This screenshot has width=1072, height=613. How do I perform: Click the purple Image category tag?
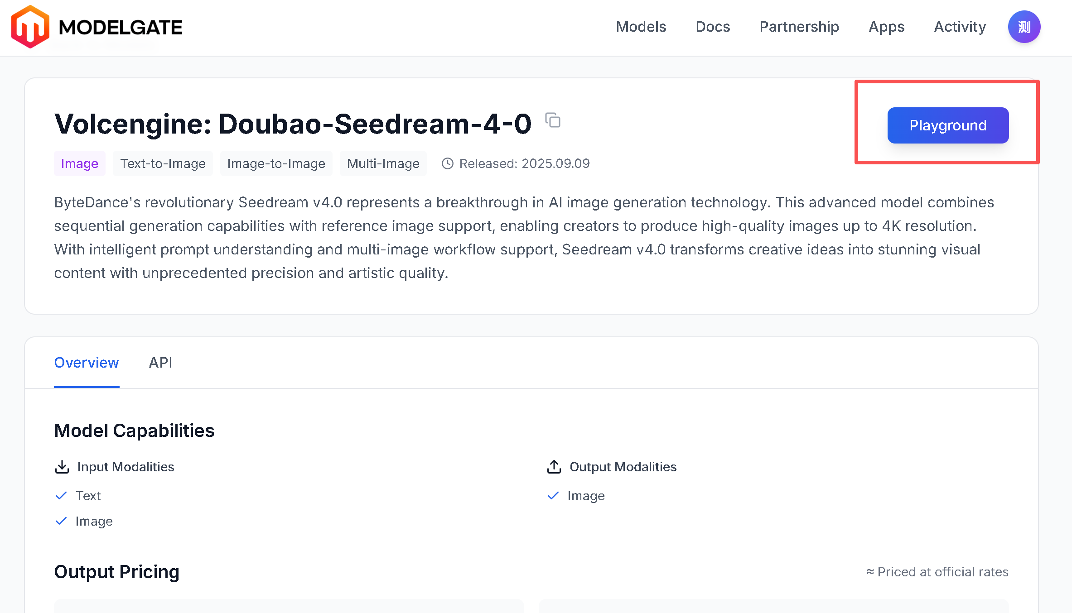pyautogui.click(x=79, y=163)
